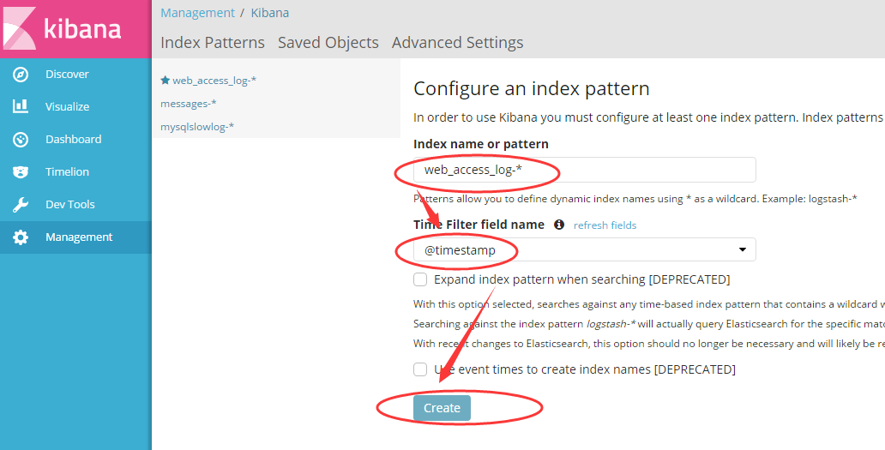Viewport: 885px width, 450px height.
Task: Open Management via gear icon
Action: click(21, 237)
